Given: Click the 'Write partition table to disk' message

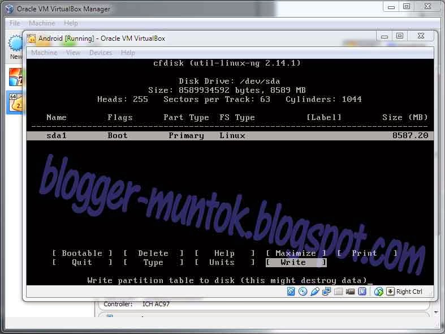Looking at the screenshot, I should click(227, 280).
